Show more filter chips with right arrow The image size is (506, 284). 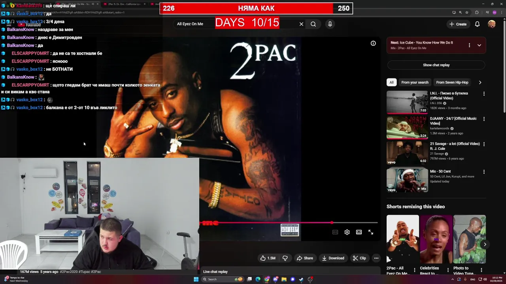click(x=480, y=82)
